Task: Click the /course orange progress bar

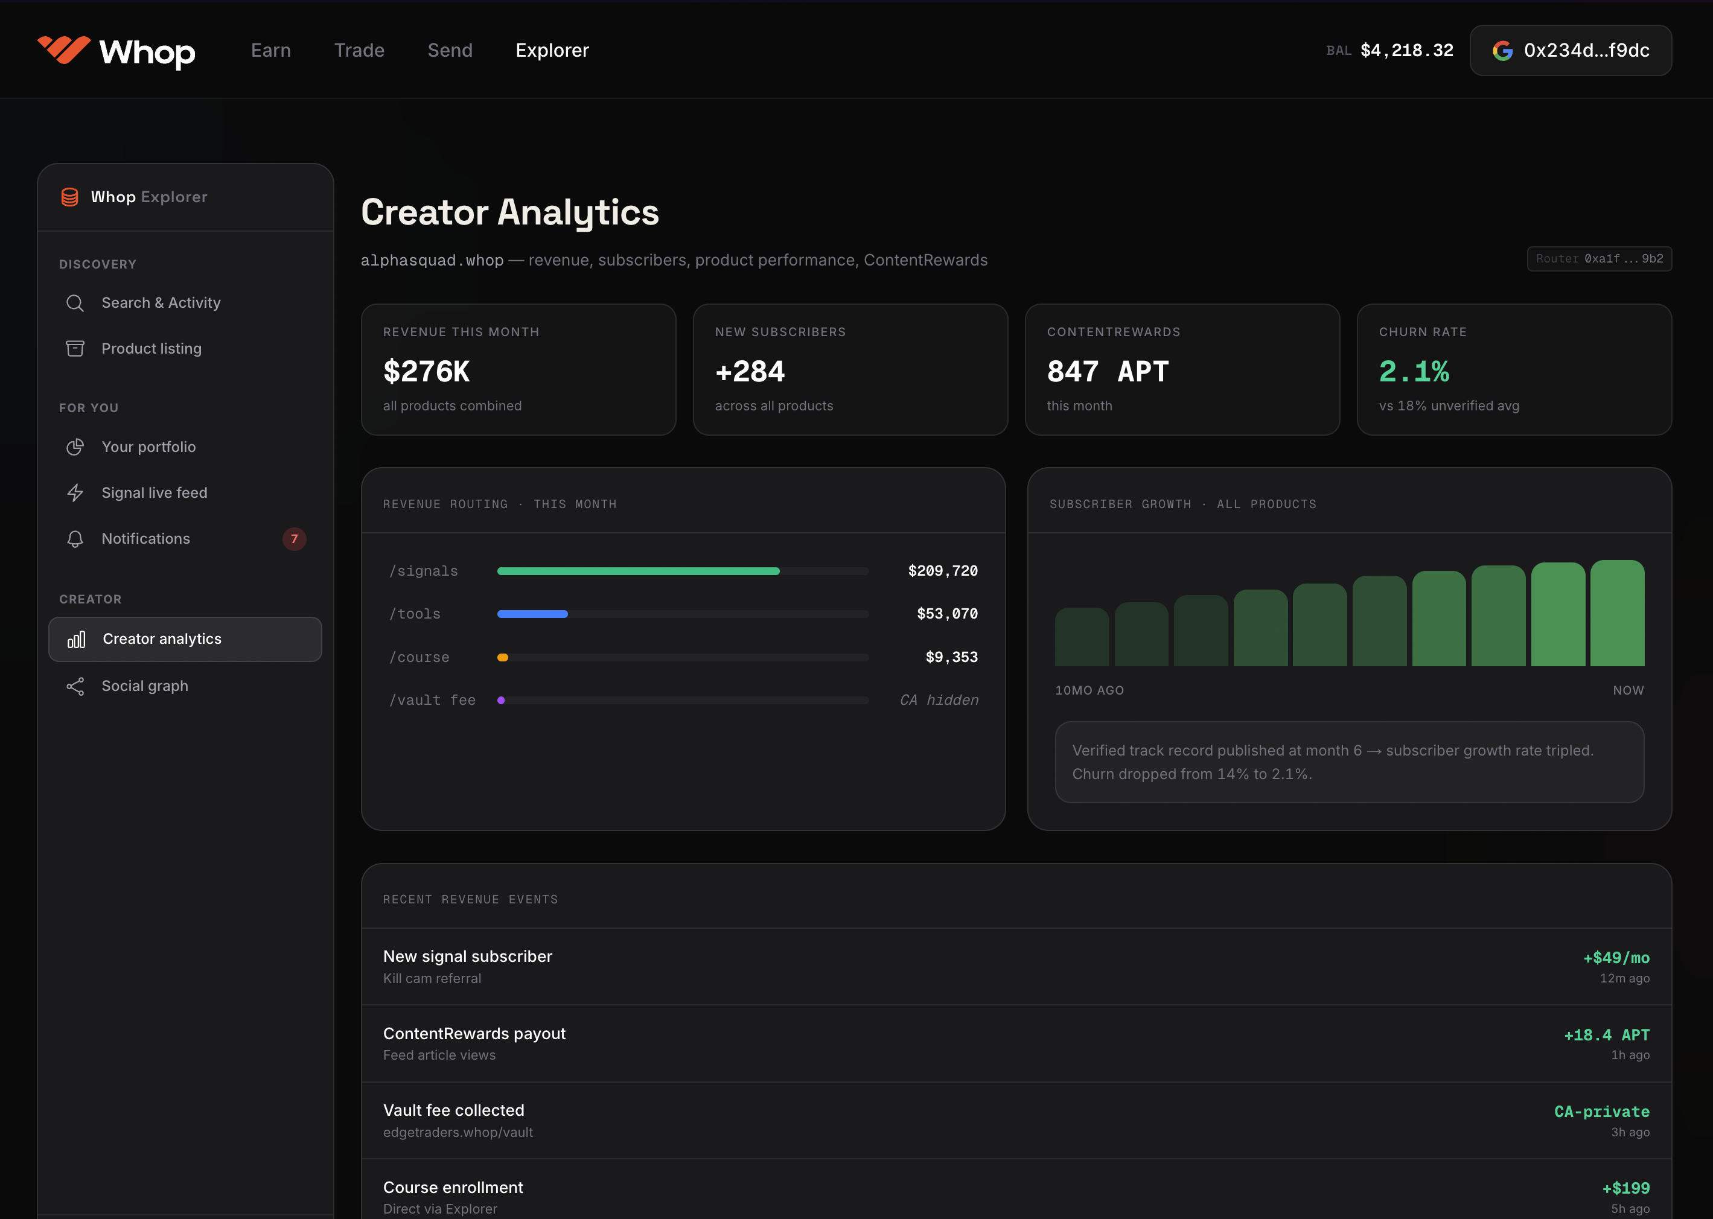Action: pyautogui.click(x=503, y=658)
